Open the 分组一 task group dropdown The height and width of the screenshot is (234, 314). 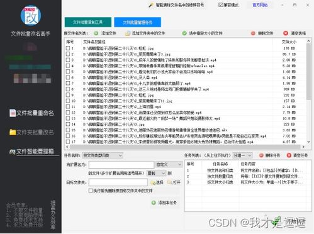pyautogui.click(x=242, y=155)
